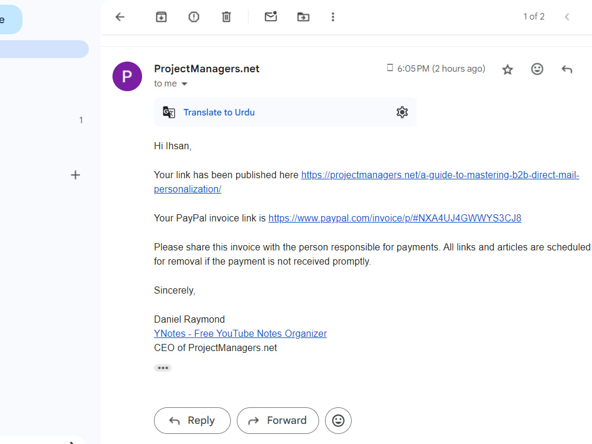Click the Forward button
592x444 pixels.
pos(278,420)
